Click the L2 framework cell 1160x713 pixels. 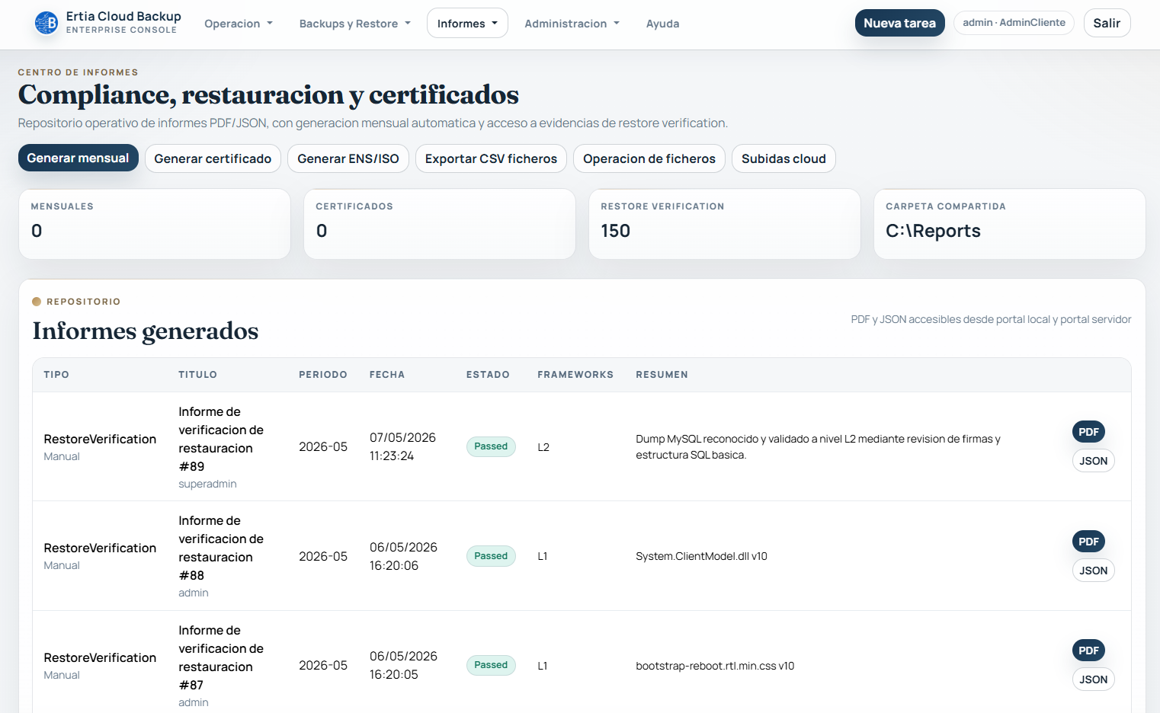543,447
